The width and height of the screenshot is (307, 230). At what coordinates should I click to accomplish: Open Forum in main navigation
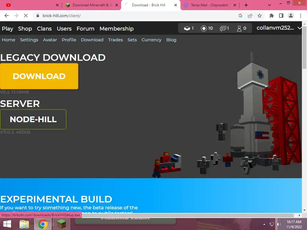(85, 28)
